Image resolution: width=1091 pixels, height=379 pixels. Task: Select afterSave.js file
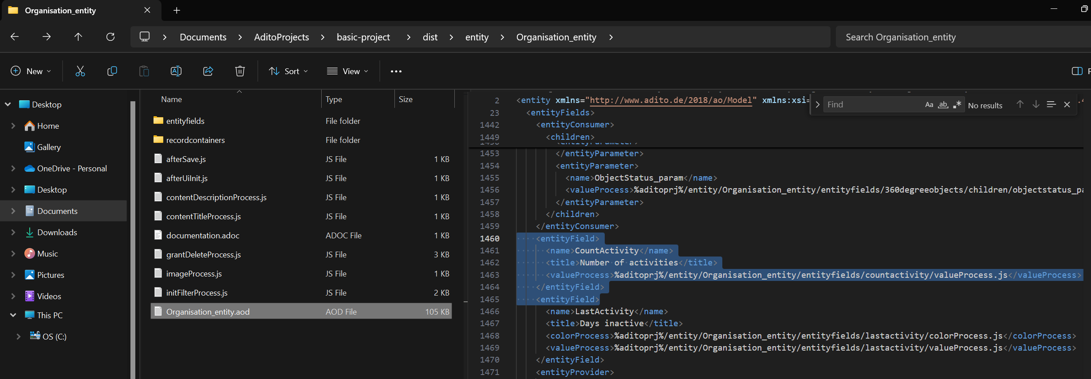[x=301, y=159]
